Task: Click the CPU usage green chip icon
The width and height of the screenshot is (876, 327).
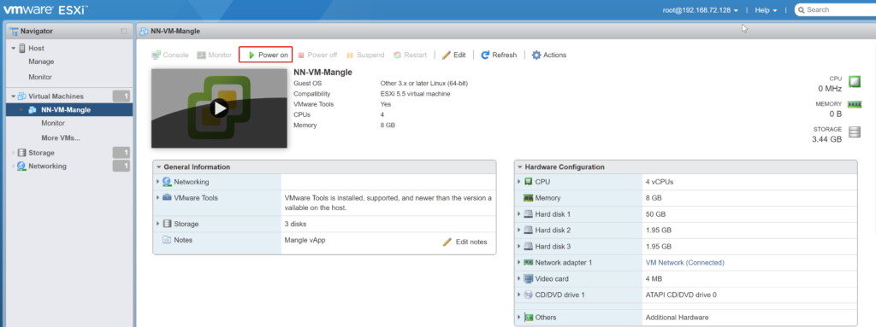Action: pyautogui.click(x=855, y=82)
